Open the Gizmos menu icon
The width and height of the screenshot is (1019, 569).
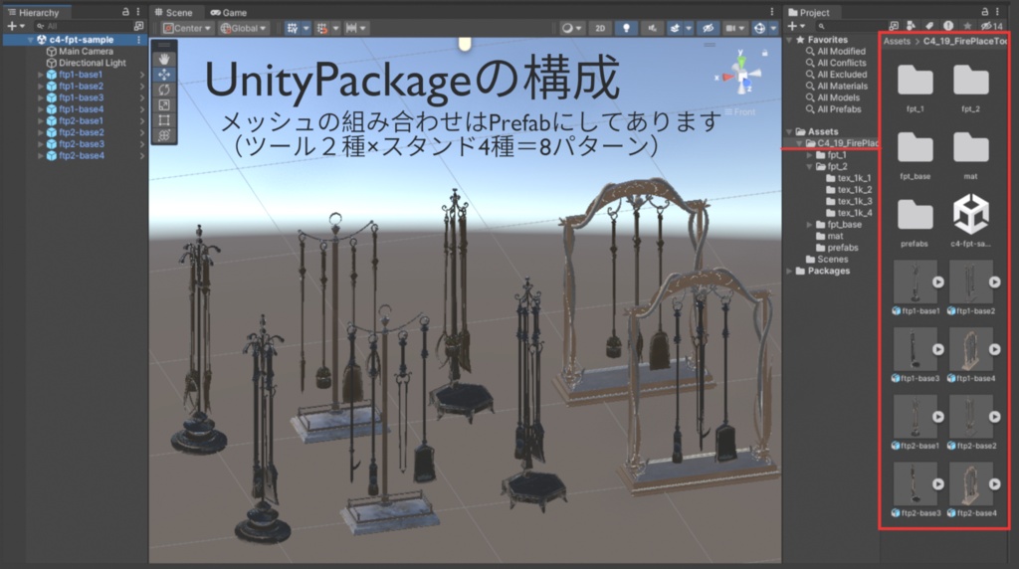click(x=759, y=28)
